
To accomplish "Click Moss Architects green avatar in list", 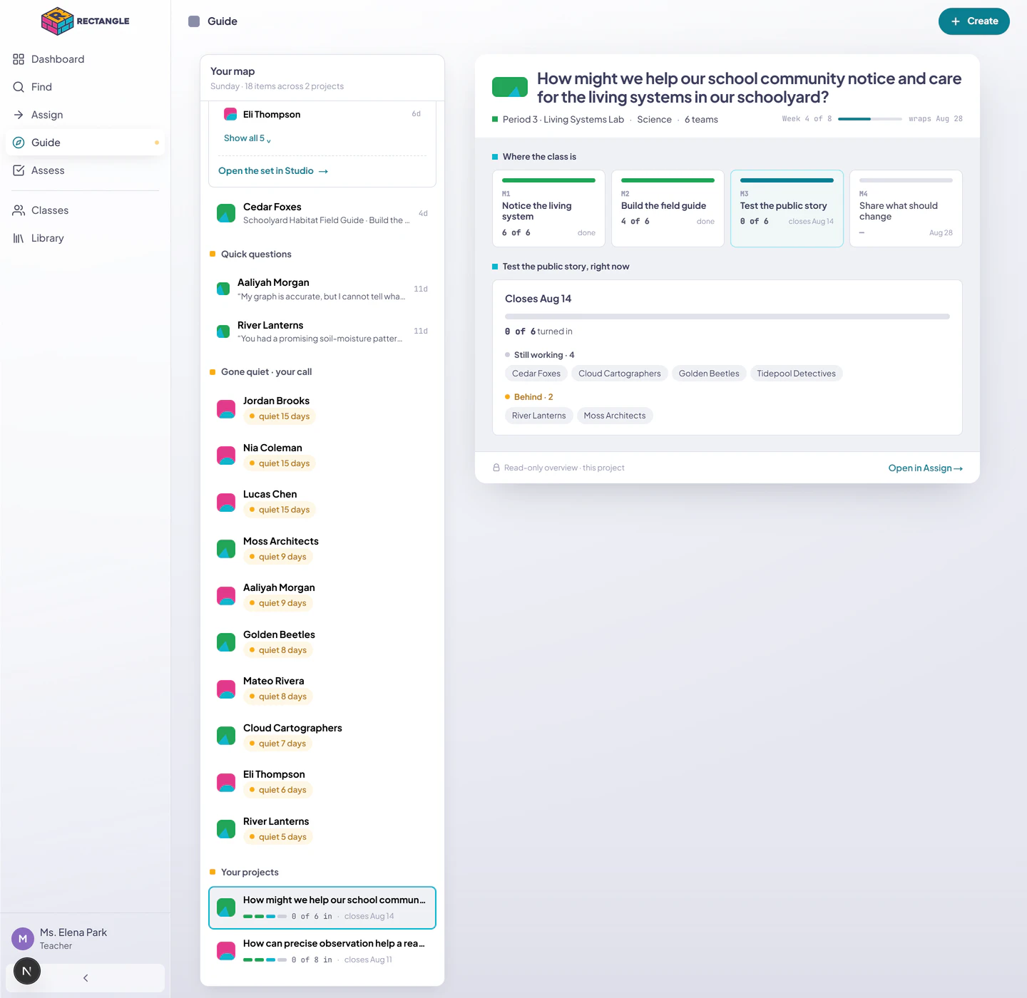I will tap(226, 549).
